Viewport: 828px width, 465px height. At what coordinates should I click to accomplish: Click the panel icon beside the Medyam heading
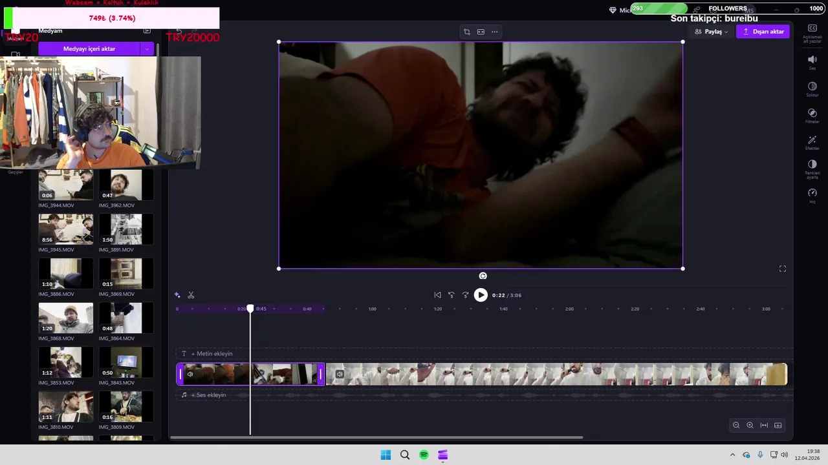coord(147,31)
